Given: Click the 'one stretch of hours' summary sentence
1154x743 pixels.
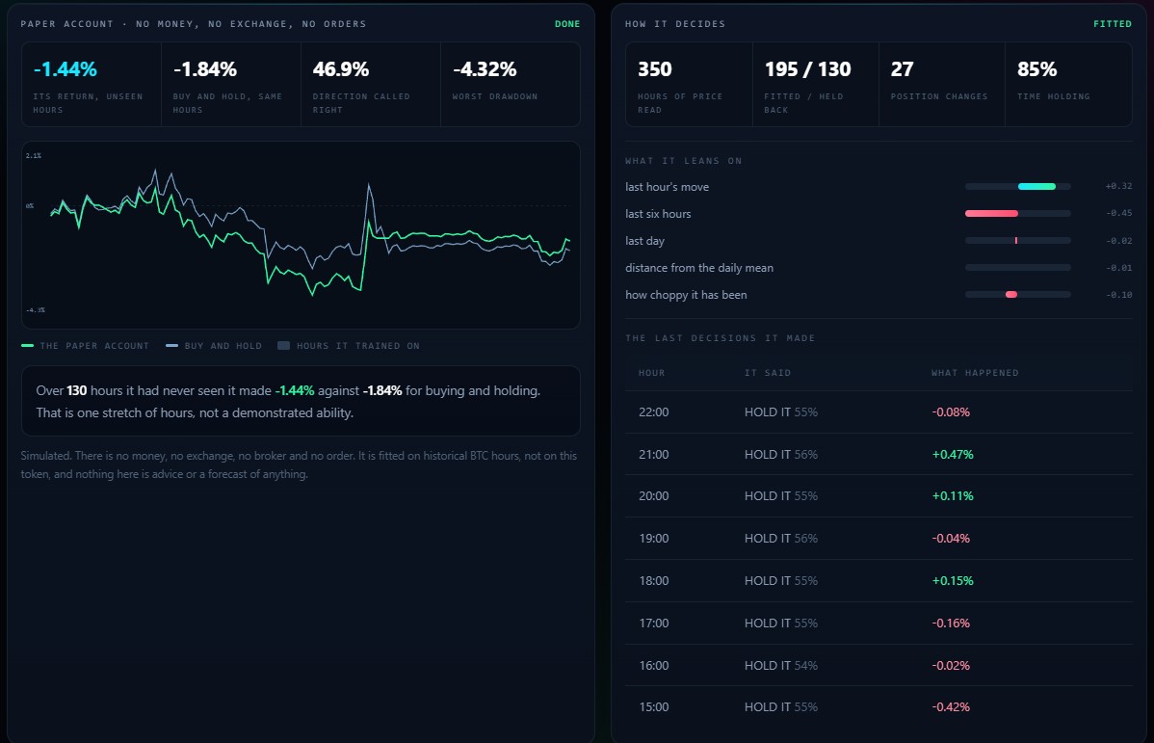Looking at the screenshot, I should point(195,412).
